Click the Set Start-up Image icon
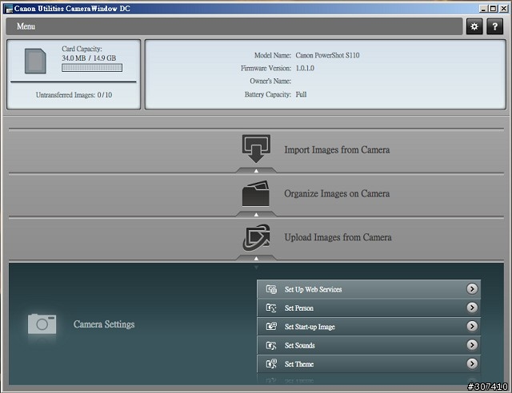 point(271,327)
